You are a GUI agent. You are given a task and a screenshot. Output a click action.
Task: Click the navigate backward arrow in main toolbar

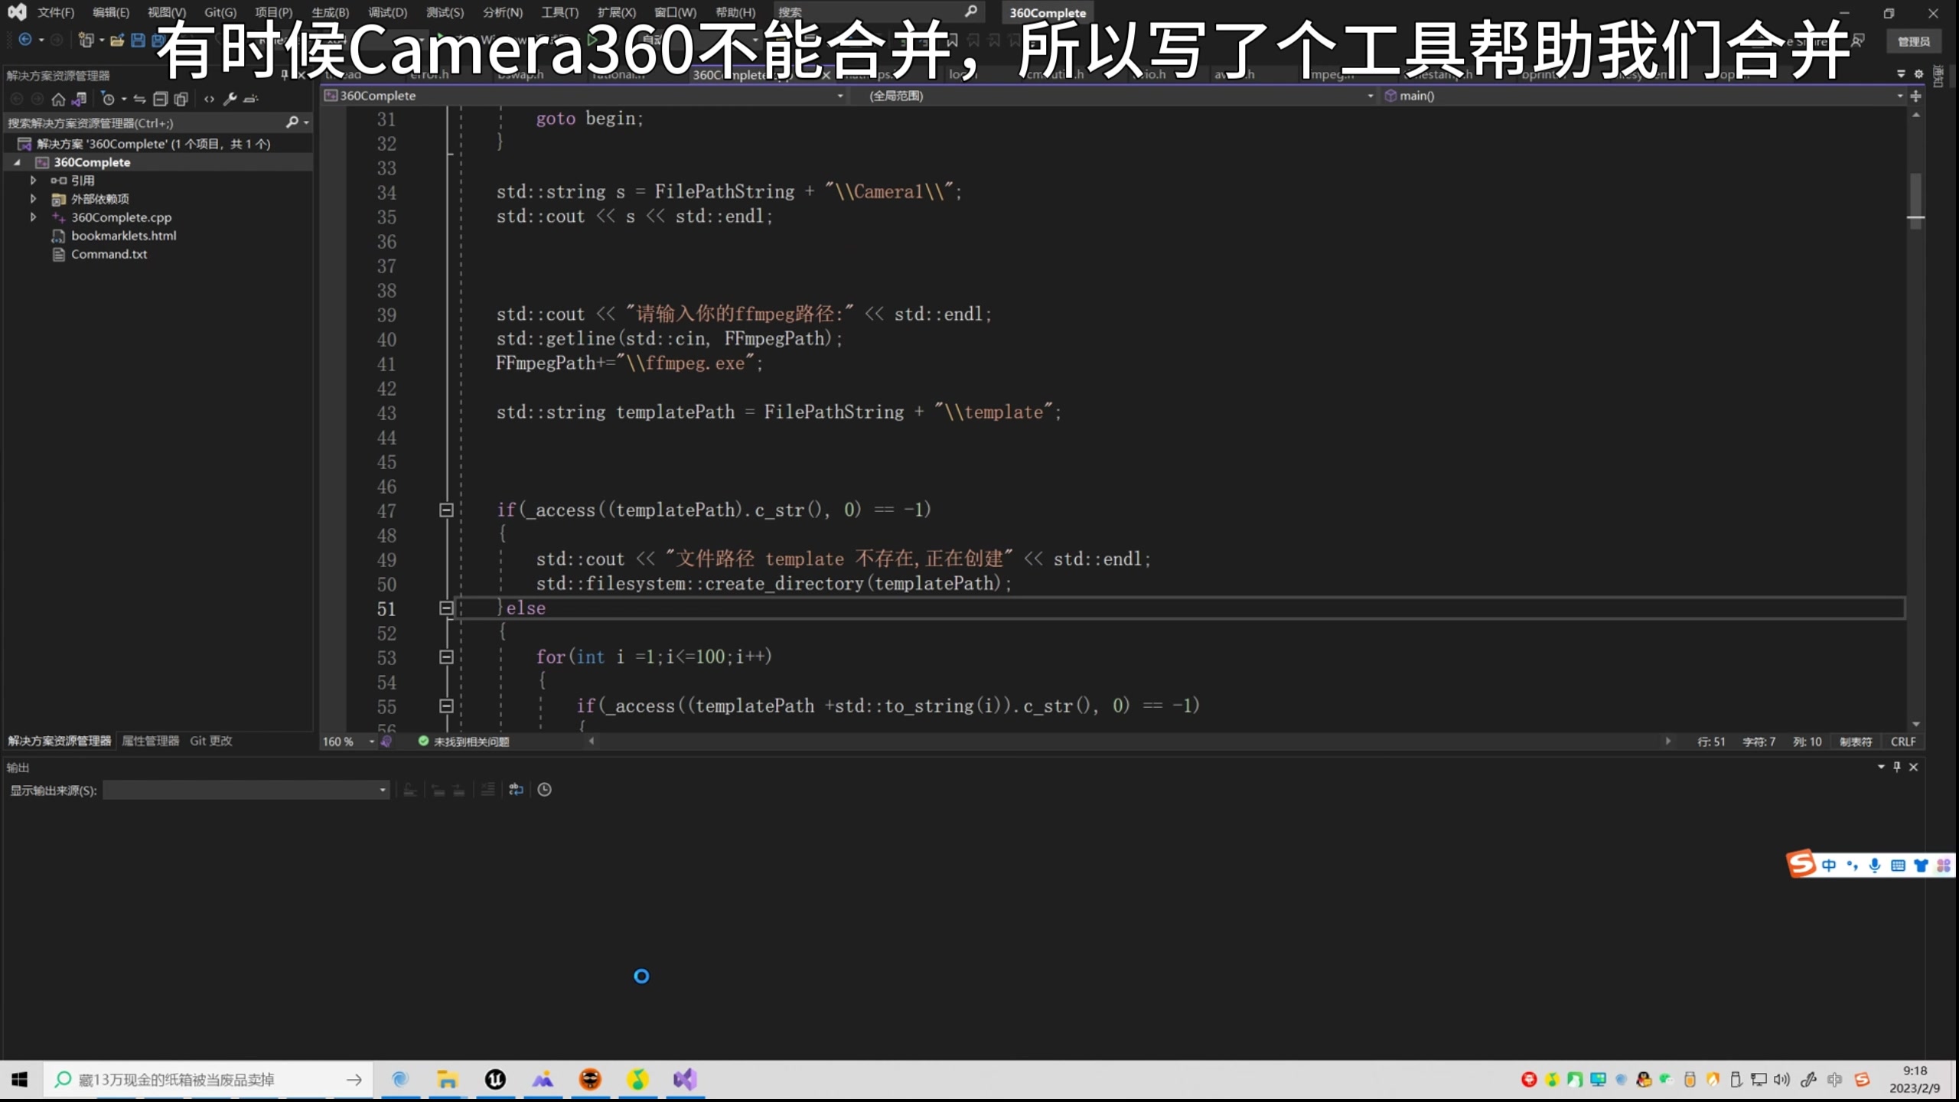25,40
